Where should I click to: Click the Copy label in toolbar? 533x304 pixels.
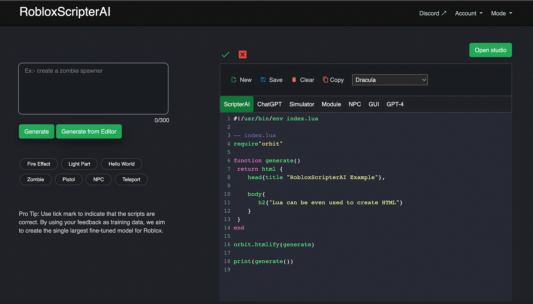pyautogui.click(x=337, y=80)
